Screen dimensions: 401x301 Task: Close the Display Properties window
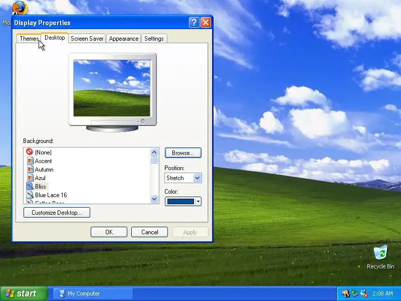[x=206, y=23]
